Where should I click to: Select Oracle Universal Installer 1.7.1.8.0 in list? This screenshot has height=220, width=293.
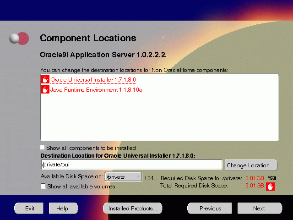[93, 80]
